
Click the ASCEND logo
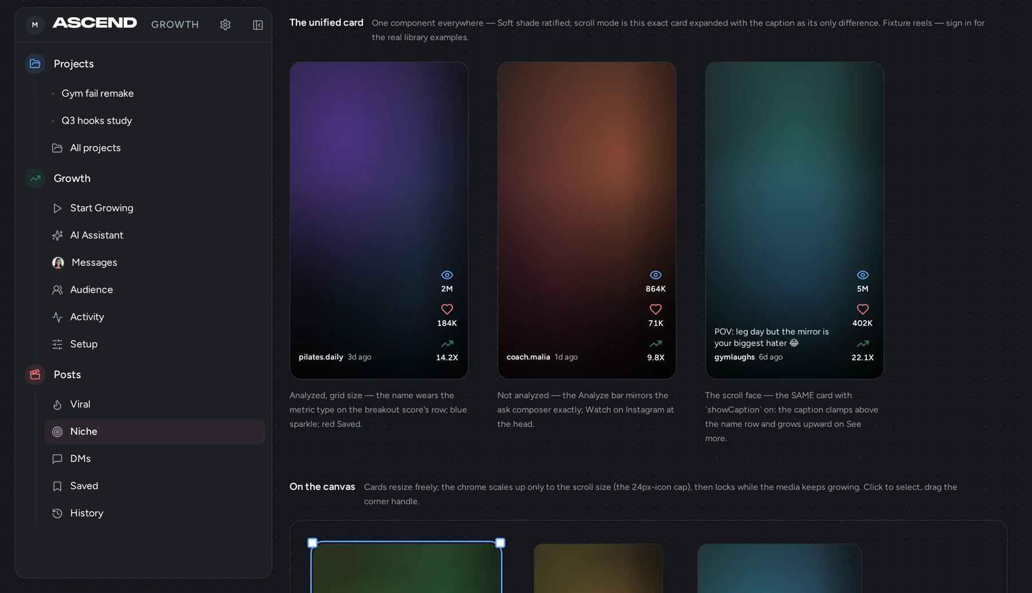95,23
